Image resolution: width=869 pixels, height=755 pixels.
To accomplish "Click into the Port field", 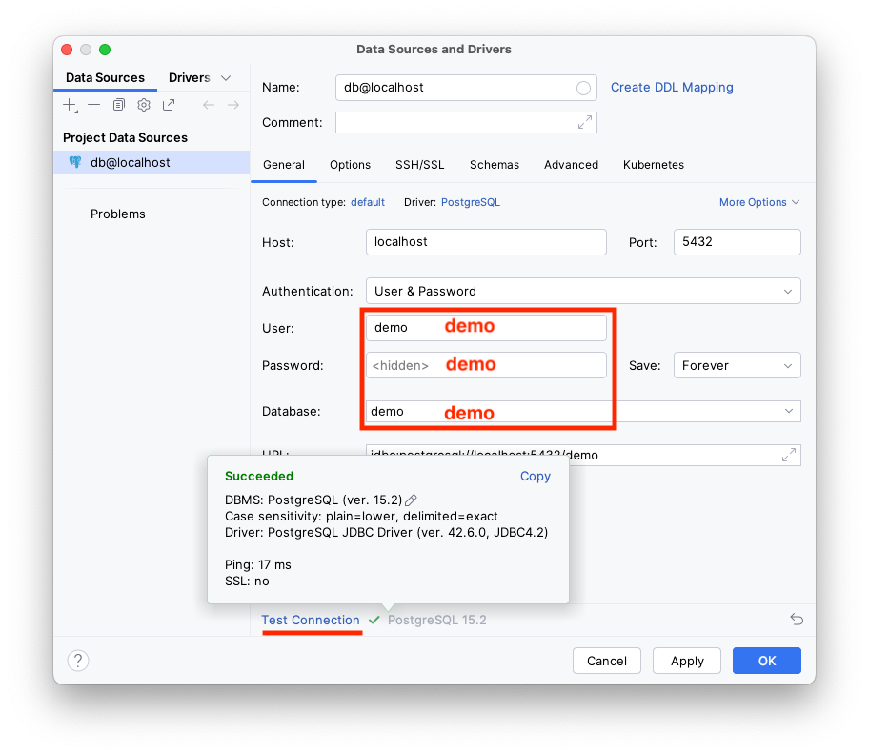I will pyautogui.click(x=738, y=242).
